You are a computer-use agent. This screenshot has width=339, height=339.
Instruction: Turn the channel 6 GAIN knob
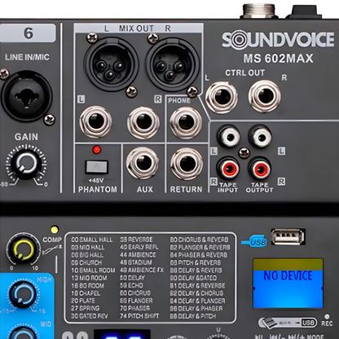click(26, 164)
